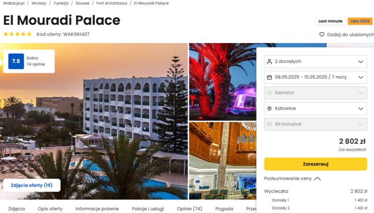Click the heart icon to add to favorites
This screenshot has height=213, width=374.
(322, 35)
